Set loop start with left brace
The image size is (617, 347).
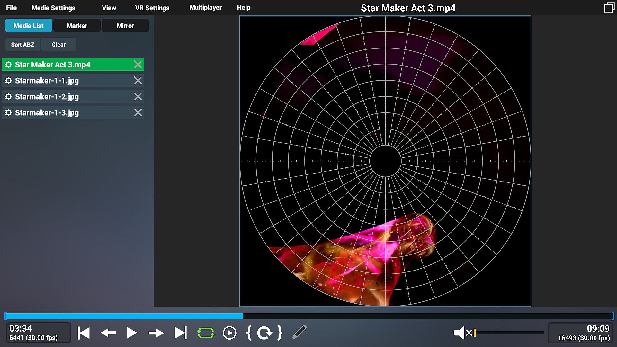pos(249,333)
